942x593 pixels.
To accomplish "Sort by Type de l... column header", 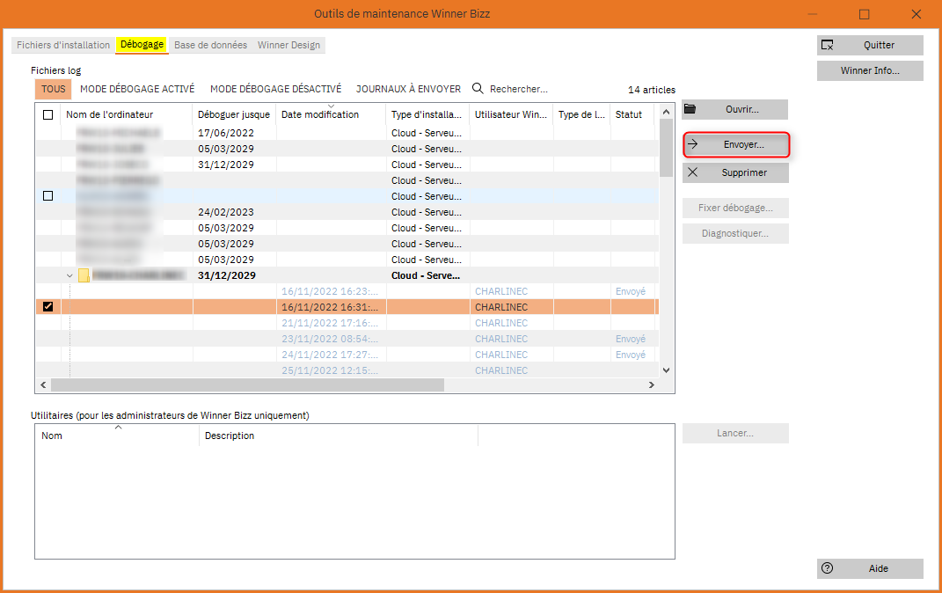I will (x=581, y=114).
